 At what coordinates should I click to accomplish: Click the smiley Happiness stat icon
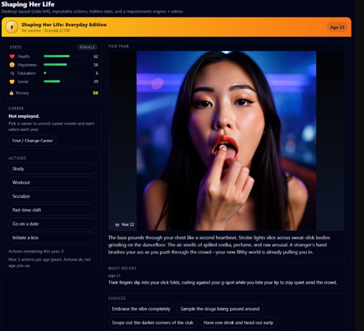[13, 65]
